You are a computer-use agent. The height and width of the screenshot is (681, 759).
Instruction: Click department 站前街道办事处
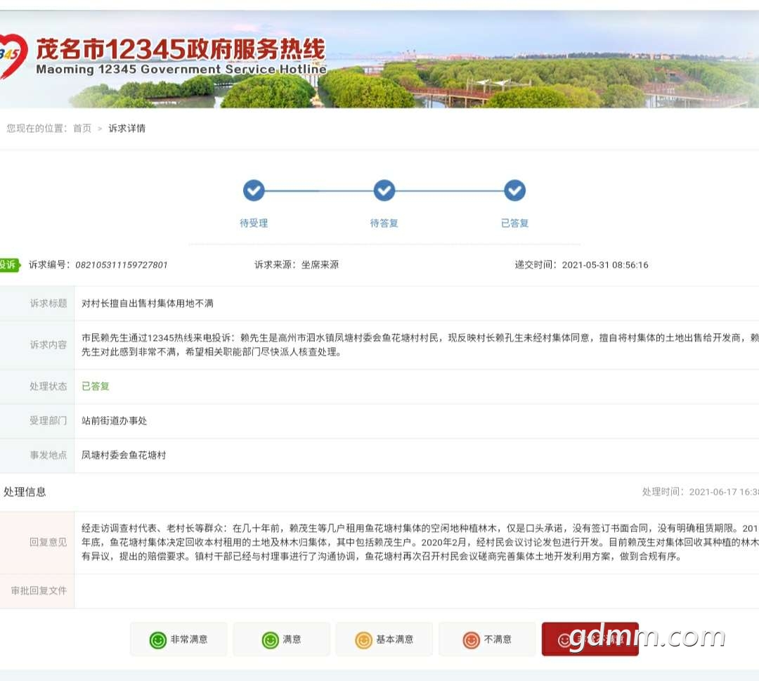115,420
